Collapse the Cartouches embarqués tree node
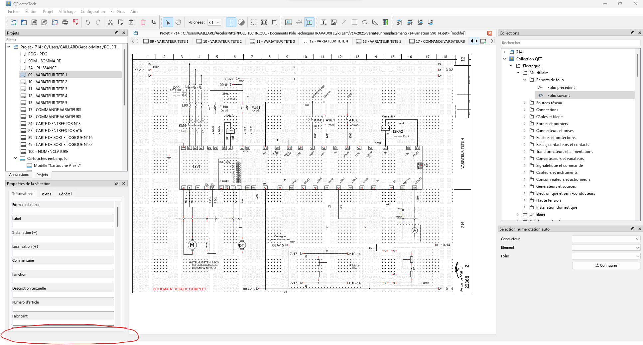Image resolution: width=643 pixels, height=345 pixels. (15, 158)
